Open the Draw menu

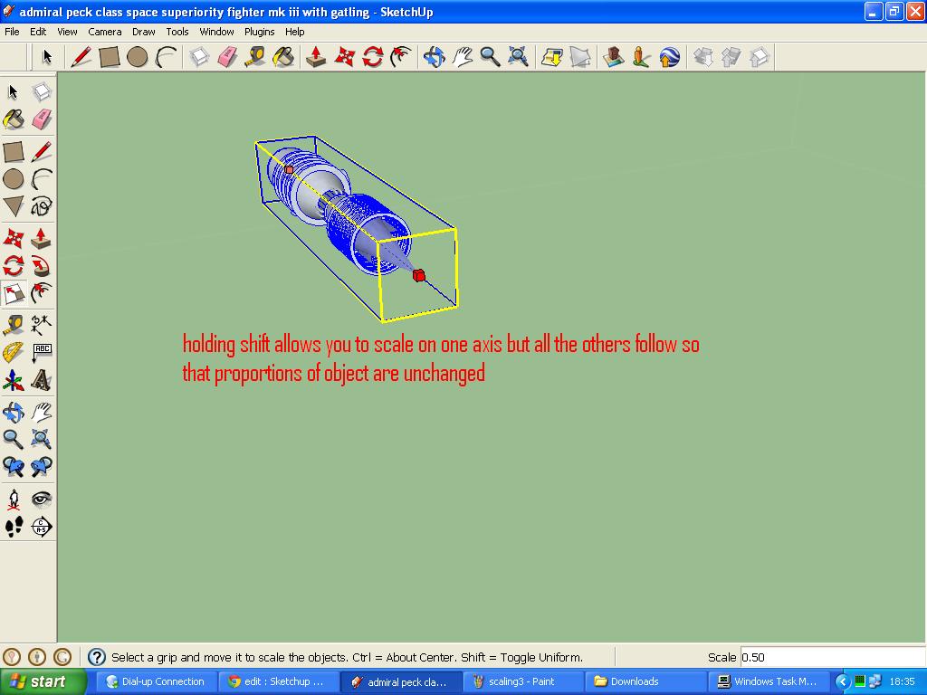(x=143, y=32)
